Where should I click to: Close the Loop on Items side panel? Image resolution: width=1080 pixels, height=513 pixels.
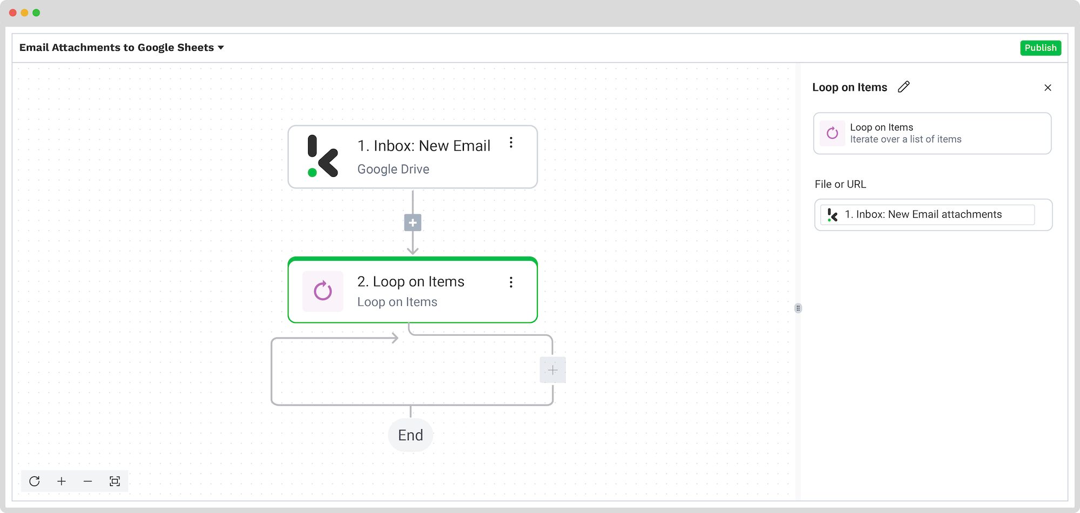tap(1048, 87)
